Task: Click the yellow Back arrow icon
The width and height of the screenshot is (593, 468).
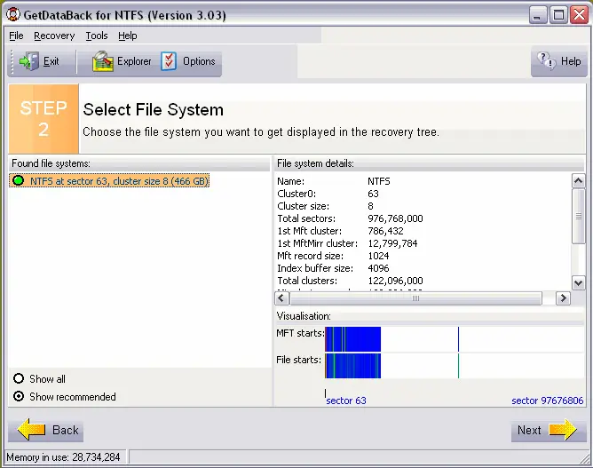Action: 31,430
